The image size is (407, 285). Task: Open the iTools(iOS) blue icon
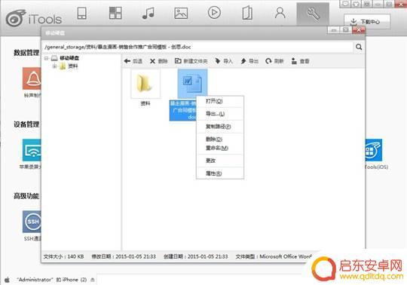click(x=374, y=150)
